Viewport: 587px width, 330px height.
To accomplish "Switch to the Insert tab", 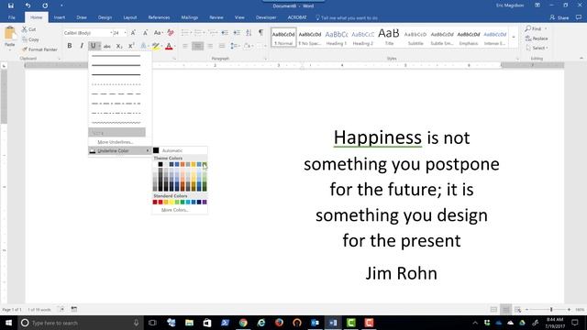I will [x=59, y=17].
